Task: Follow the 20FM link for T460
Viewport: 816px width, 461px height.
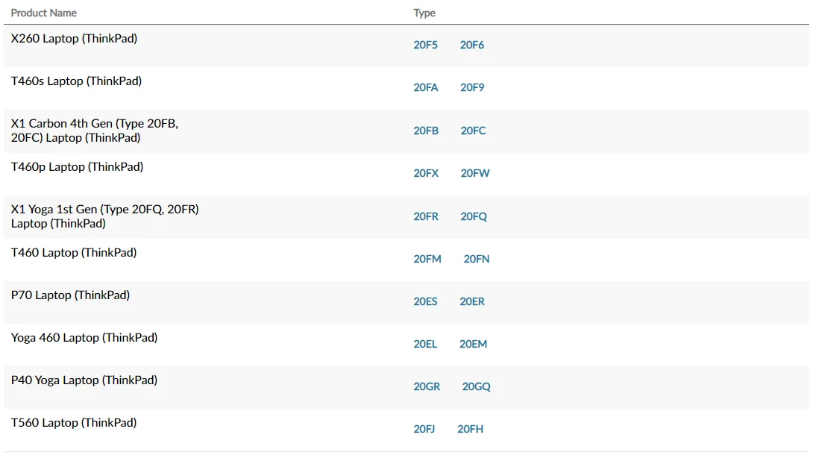Action: point(427,259)
